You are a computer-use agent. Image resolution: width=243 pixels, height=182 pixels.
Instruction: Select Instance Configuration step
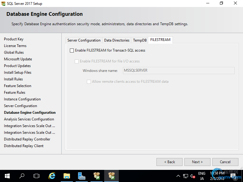[22, 99]
